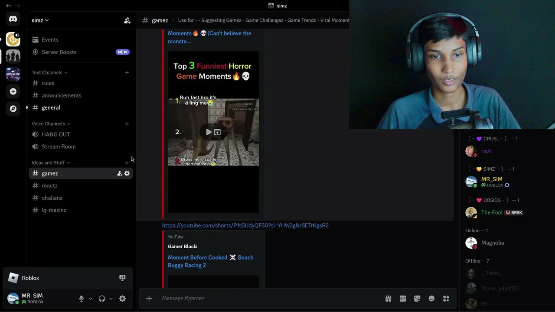Open the gold coin server icon
The image size is (555, 312).
click(13, 39)
